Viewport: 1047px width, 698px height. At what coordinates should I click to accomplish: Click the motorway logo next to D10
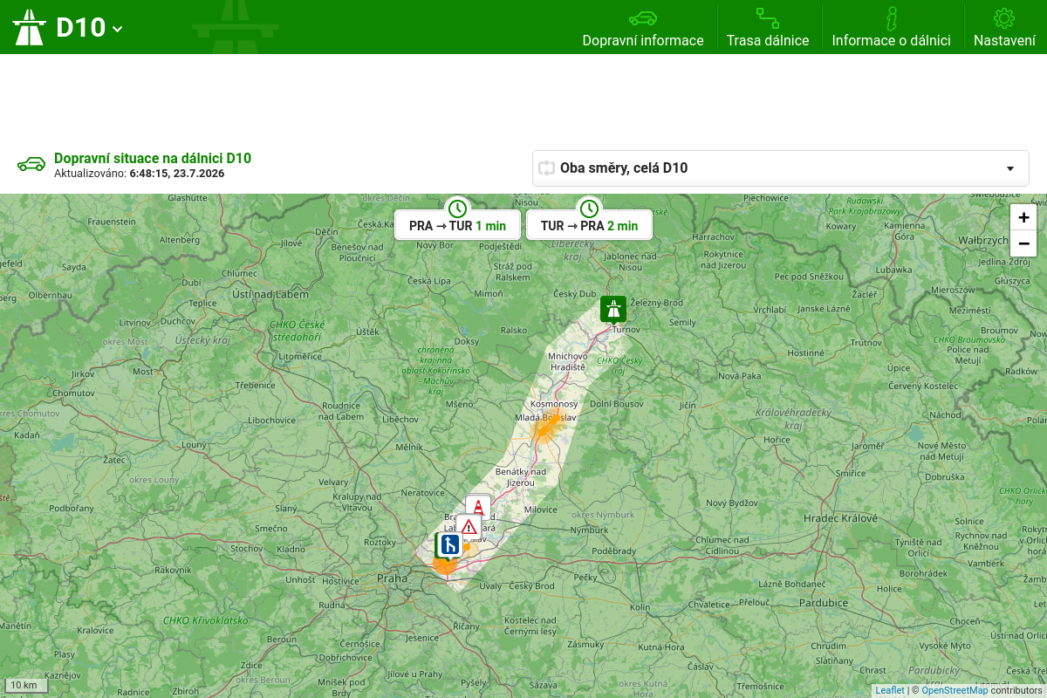pyautogui.click(x=29, y=27)
